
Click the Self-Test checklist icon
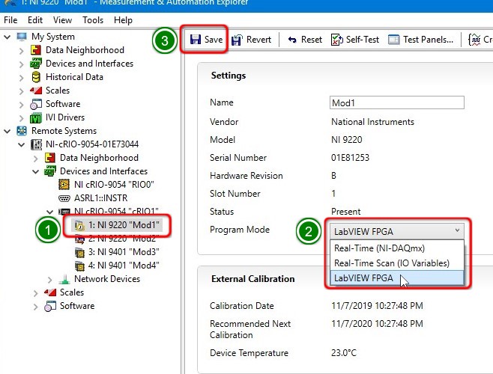coord(336,40)
